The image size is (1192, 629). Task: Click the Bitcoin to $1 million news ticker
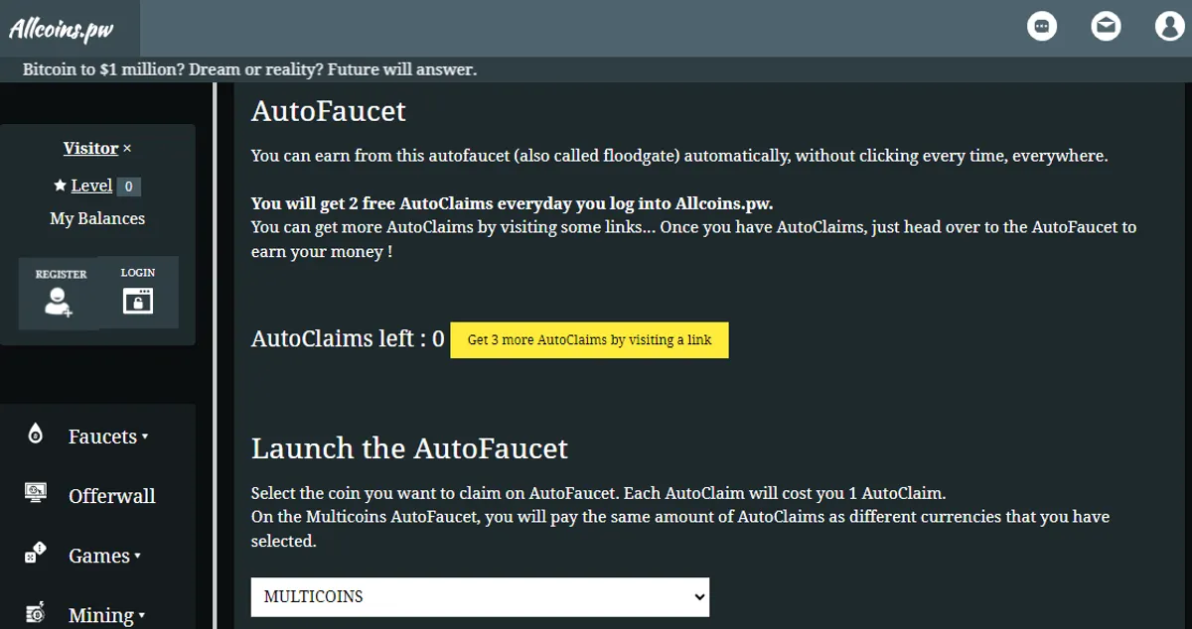pyautogui.click(x=249, y=69)
